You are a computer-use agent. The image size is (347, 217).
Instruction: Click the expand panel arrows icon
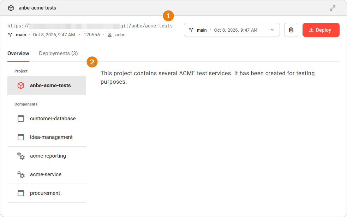(x=333, y=8)
